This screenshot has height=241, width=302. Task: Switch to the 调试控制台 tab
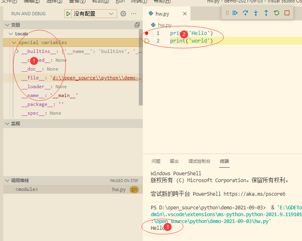(x=199, y=161)
